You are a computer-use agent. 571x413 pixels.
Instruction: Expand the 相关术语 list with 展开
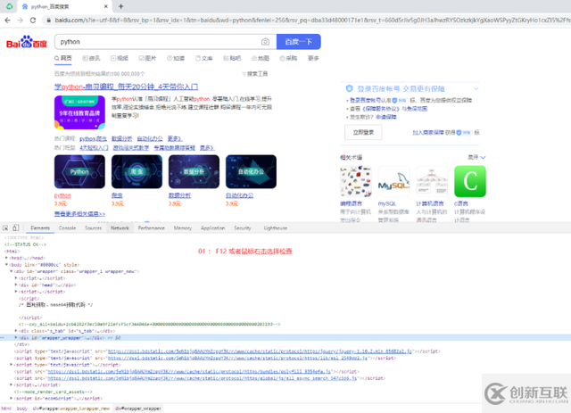coord(476,157)
